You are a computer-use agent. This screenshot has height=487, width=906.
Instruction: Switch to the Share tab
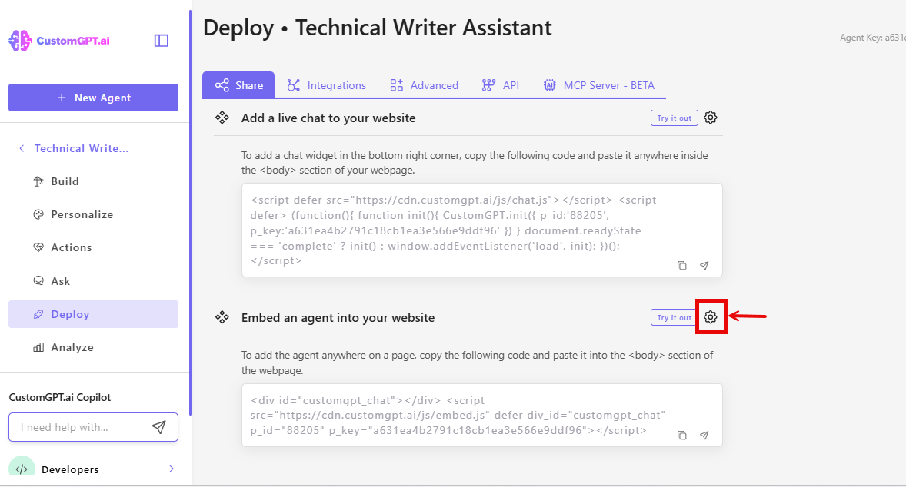(238, 85)
